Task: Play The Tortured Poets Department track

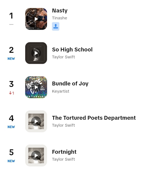Action: click(36, 121)
